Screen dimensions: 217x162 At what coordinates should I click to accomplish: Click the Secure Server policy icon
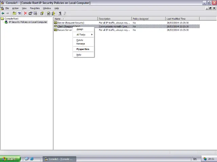tap(56, 30)
